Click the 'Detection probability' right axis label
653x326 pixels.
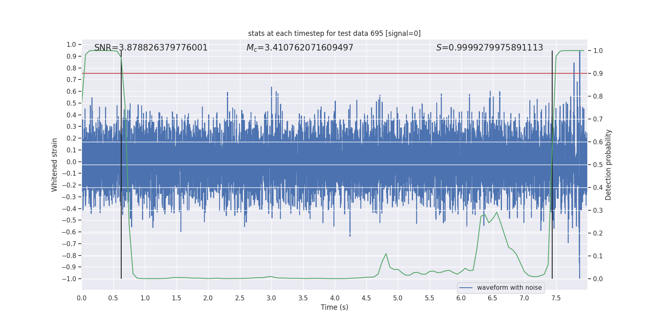609,165
